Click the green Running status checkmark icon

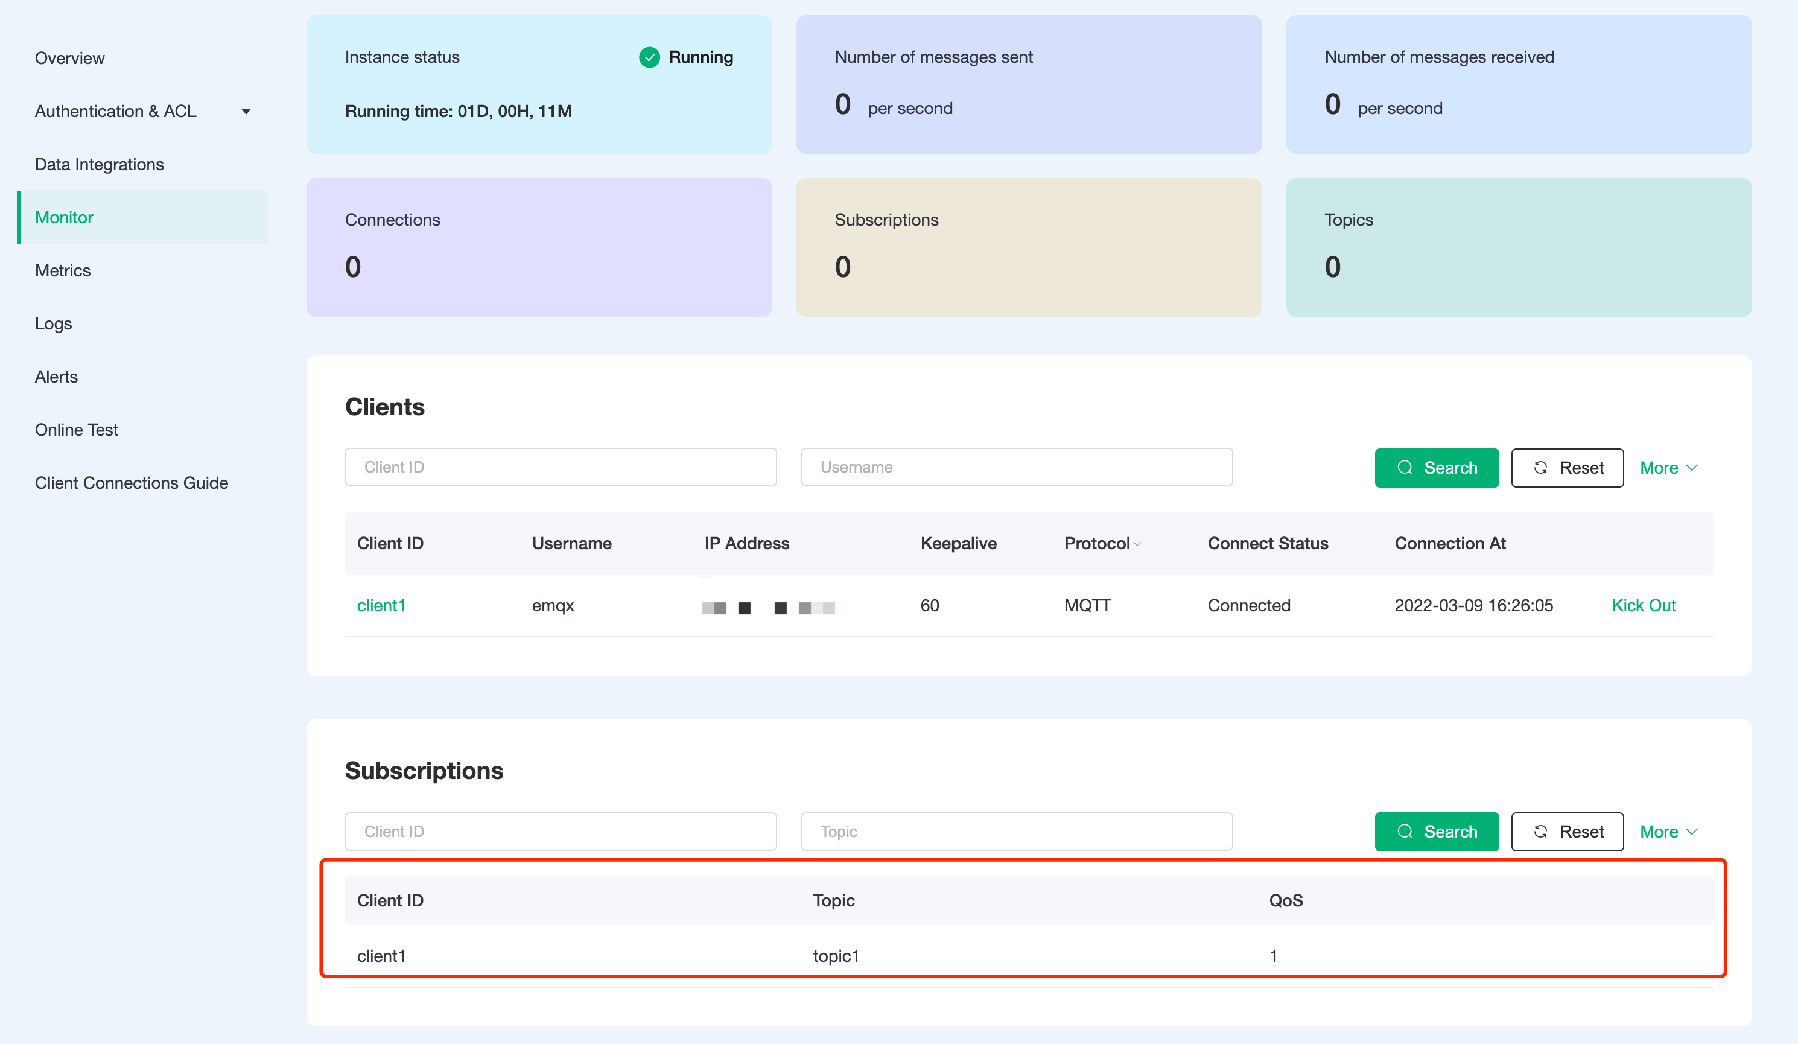click(649, 57)
